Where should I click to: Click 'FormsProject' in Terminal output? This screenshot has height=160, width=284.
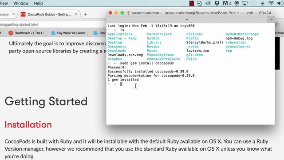coord(159,34)
